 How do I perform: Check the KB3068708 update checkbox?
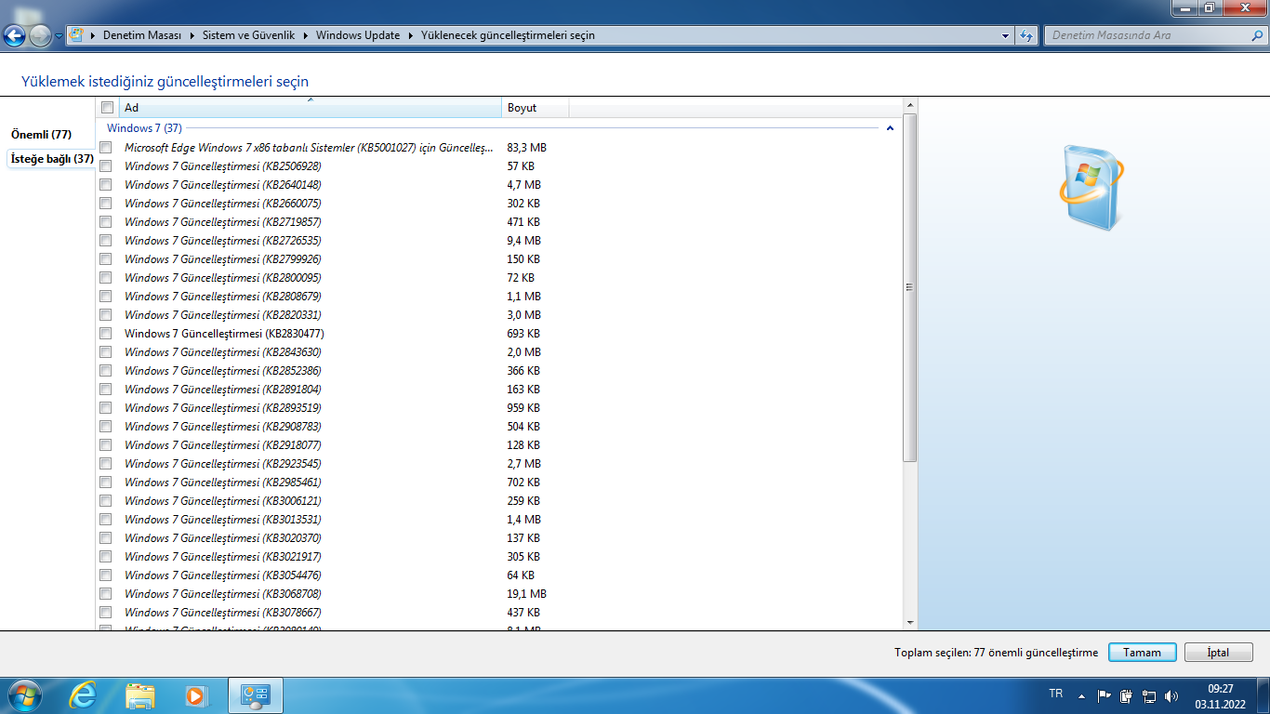pyautogui.click(x=106, y=594)
